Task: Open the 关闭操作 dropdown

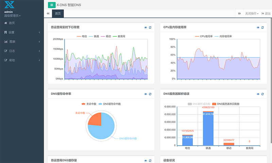Action: click(x=252, y=14)
